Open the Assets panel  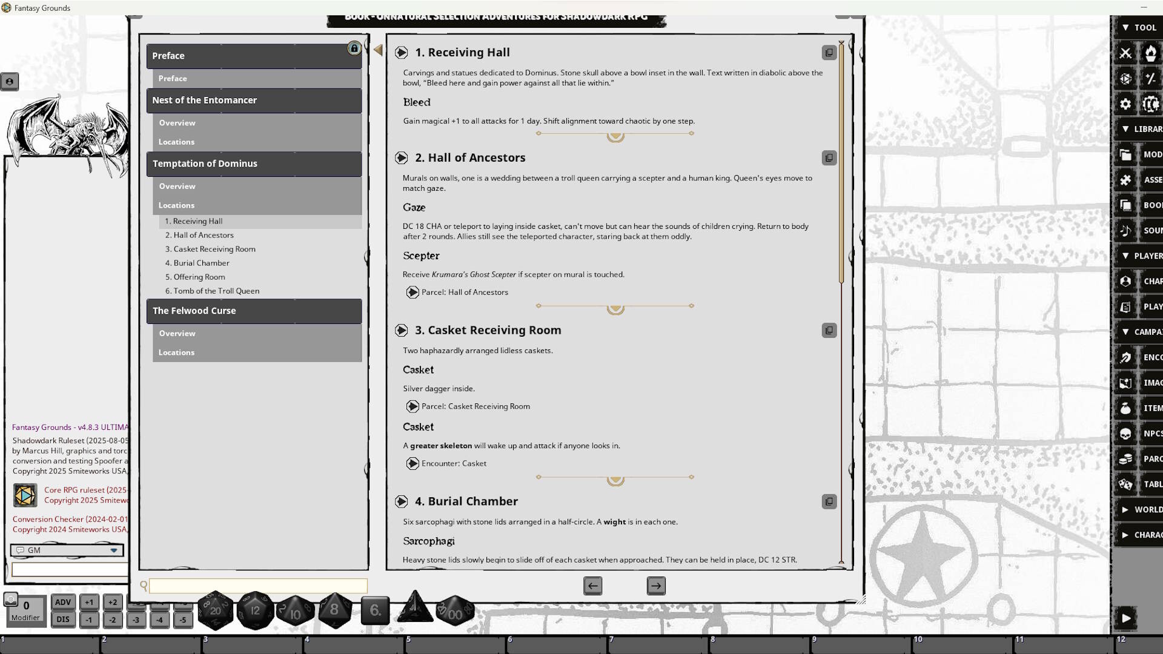point(1125,180)
